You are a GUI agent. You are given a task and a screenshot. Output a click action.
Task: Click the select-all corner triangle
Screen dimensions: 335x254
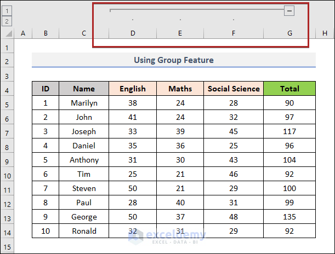click(8, 34)
